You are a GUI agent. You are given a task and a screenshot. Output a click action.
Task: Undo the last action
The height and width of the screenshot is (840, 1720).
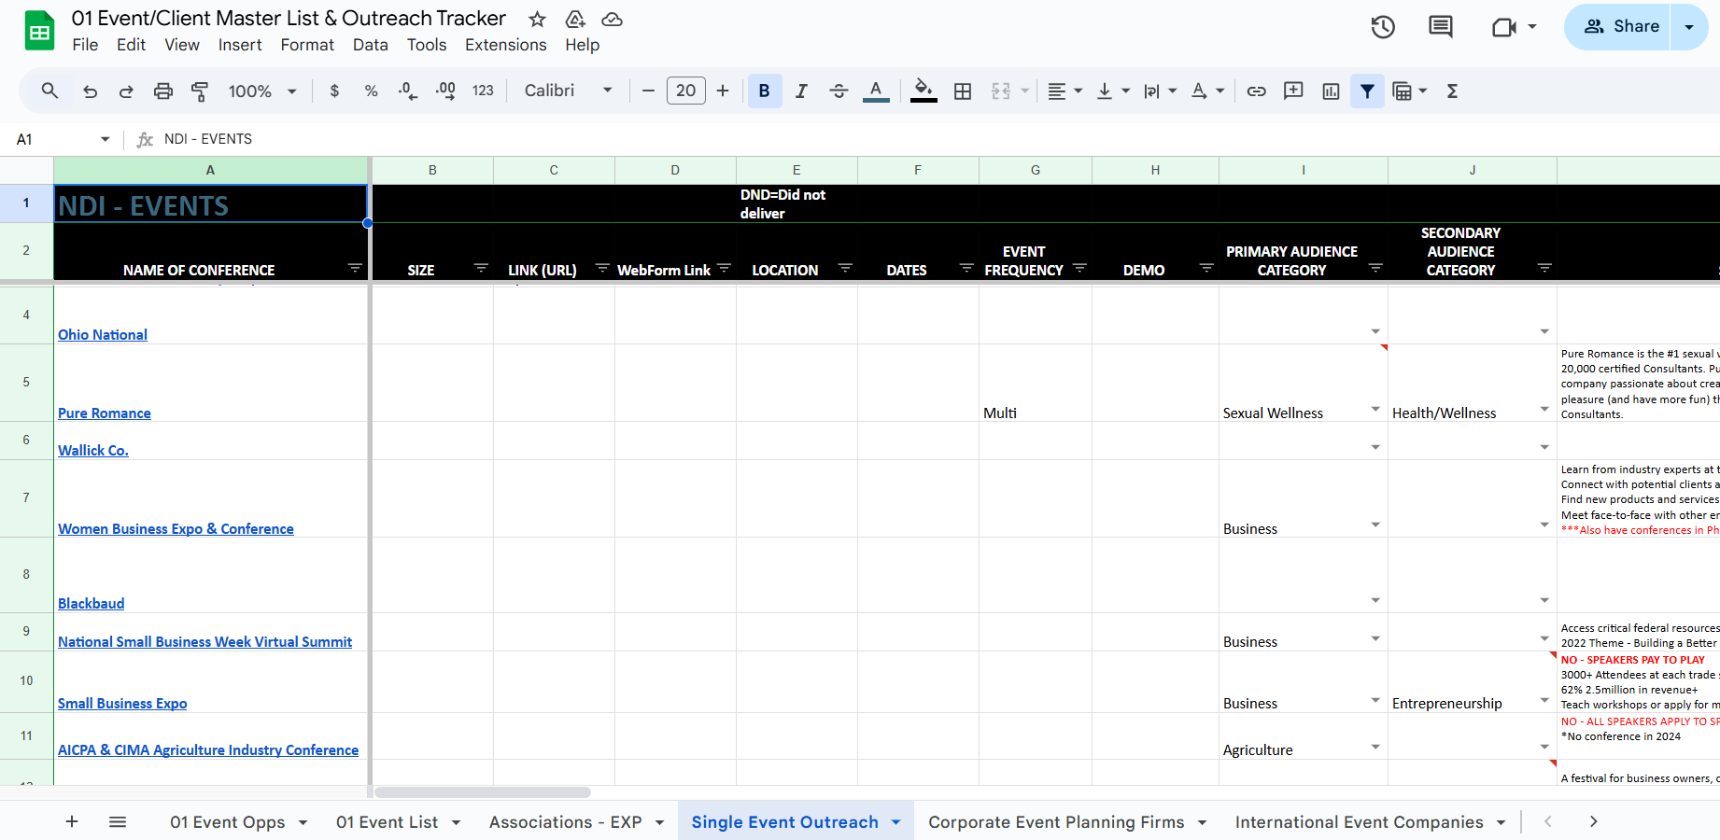[90, 91]
